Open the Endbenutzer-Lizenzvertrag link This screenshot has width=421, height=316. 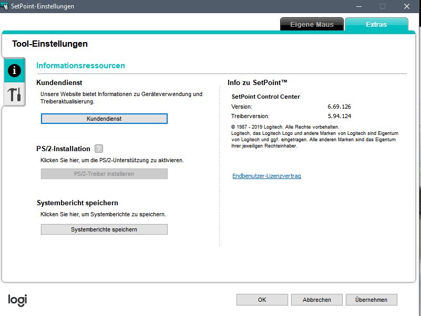266,176
